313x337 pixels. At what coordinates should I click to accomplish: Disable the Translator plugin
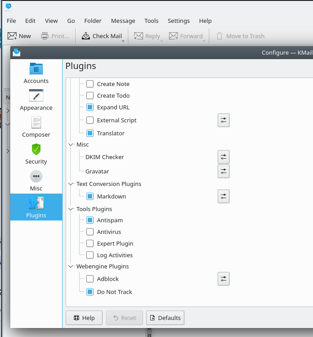[90, 133]
